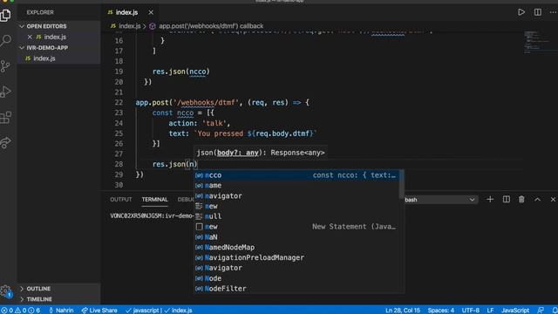Viewport: 558px width, 314px height.
Task: Open the Run and Debug view
Action: 6,92
